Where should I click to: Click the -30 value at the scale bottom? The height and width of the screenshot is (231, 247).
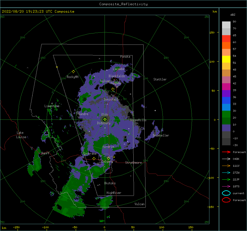pyautogui.click(x=235, y=145)
